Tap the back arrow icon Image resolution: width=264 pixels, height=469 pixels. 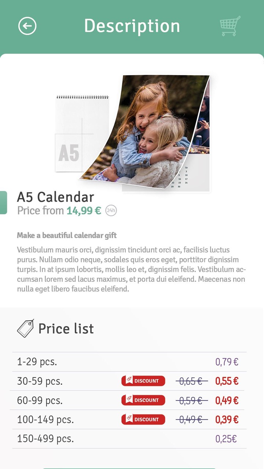(x=27, y=26)
